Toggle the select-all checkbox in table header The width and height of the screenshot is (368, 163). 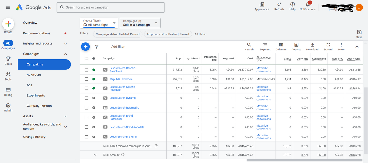click(x=86, y=58)
